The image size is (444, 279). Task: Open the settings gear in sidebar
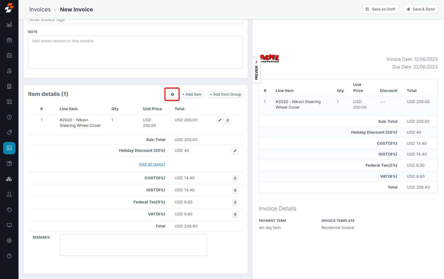[9, 240]
